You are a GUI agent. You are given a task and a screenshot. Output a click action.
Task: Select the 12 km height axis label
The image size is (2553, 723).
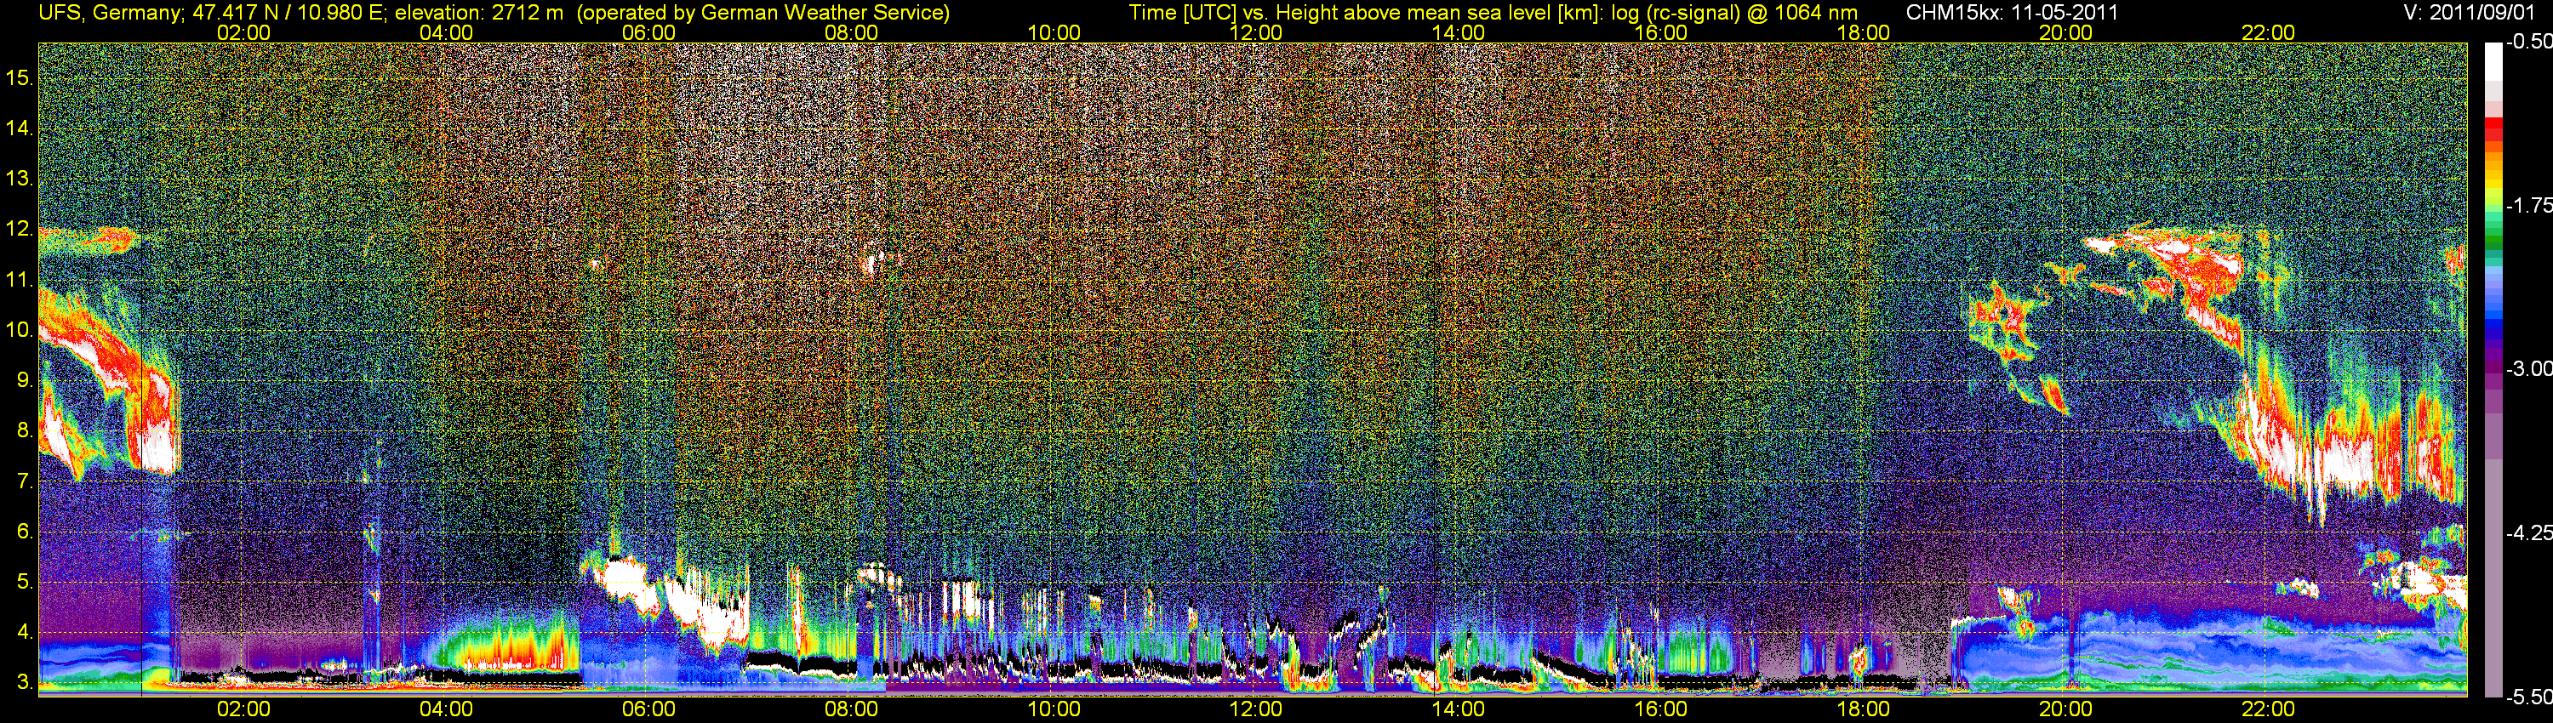tap(19, 230)
